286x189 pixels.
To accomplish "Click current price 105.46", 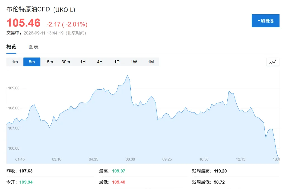I will coord(23,23).
